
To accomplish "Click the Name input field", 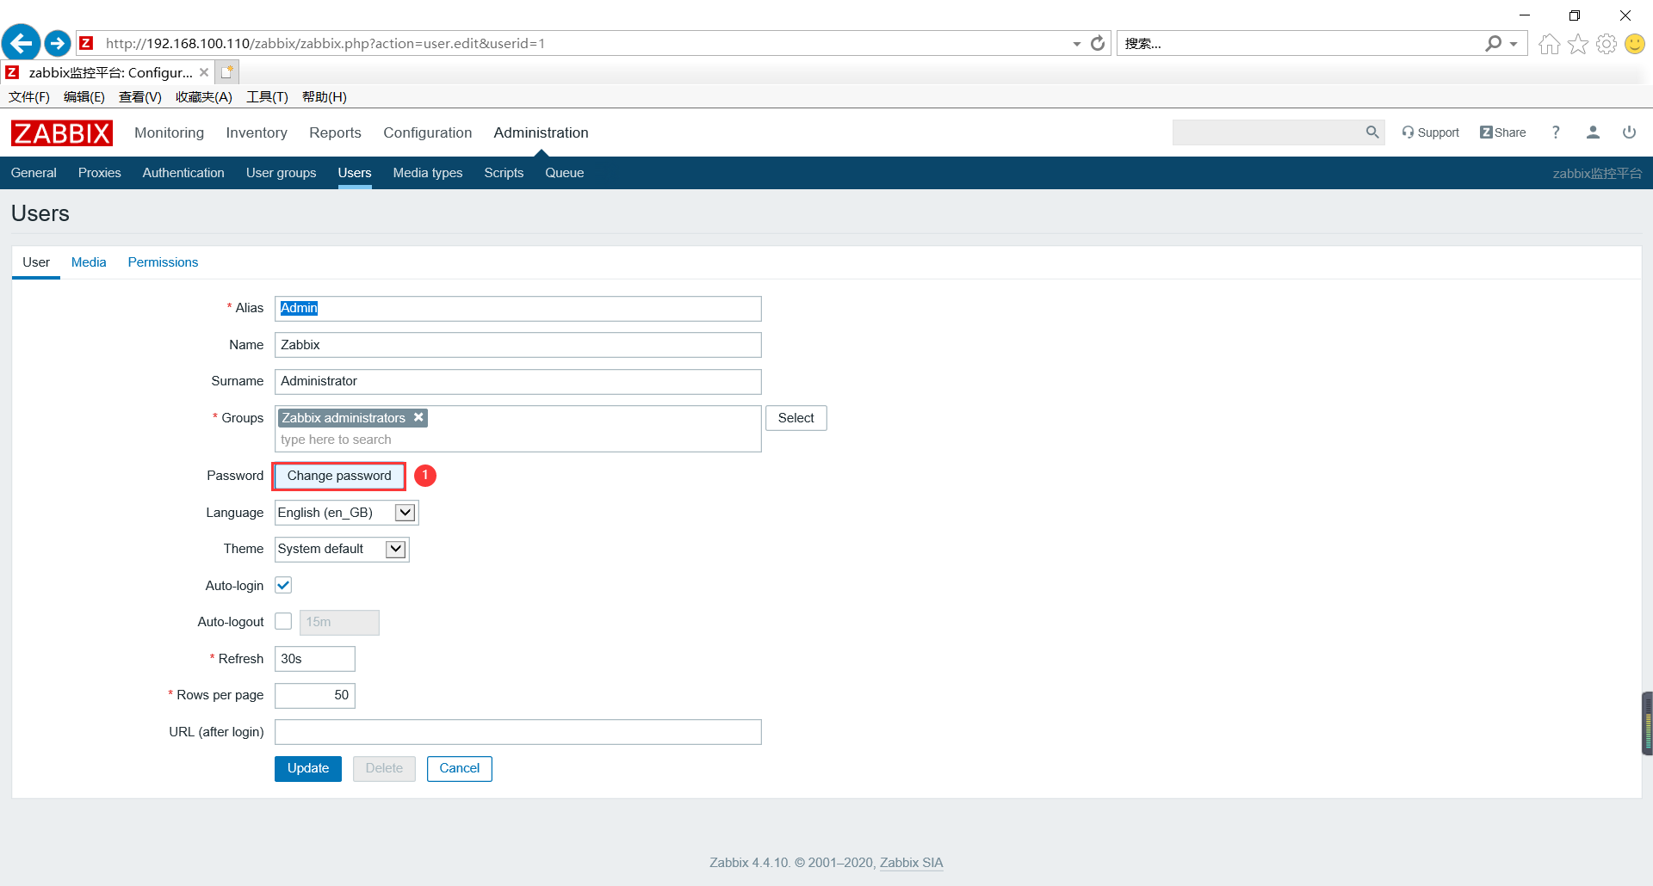I will click(518, 345).
